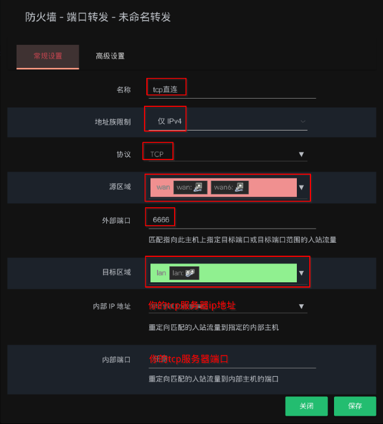
Task: Click the internal port input field
Action: coord(232,360)
